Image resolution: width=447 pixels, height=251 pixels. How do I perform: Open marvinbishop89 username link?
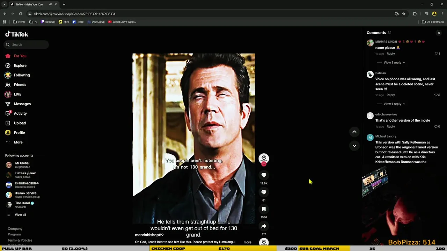pos(149,235)
